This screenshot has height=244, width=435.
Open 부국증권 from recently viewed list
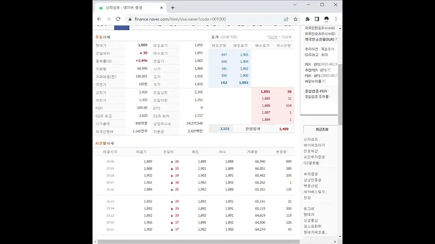click(x=311, y=174)
